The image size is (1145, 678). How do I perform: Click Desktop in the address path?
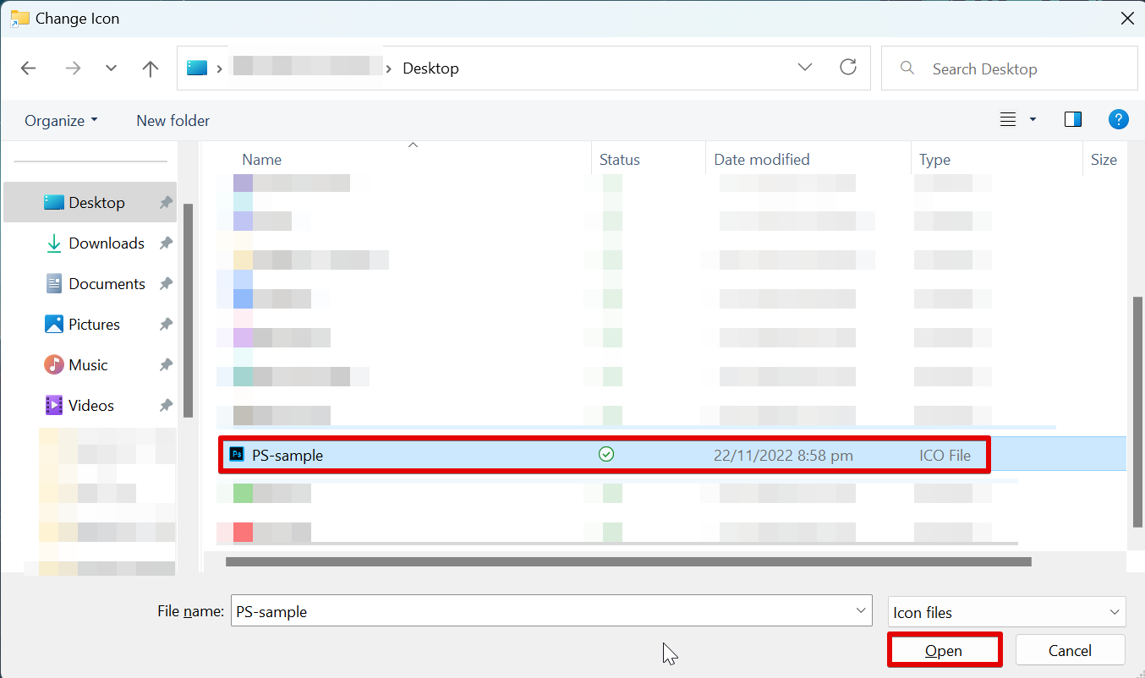(x=430, y=68)
